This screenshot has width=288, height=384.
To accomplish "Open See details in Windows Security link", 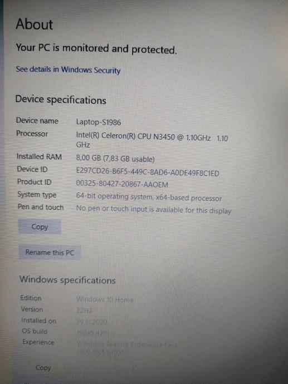I will tap(68, 70).
